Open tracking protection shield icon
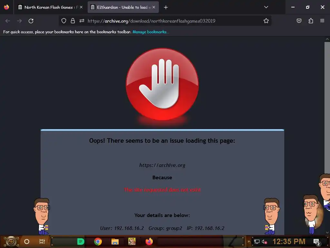This screenshot has height=248, width=330. (x=64, y=21)
